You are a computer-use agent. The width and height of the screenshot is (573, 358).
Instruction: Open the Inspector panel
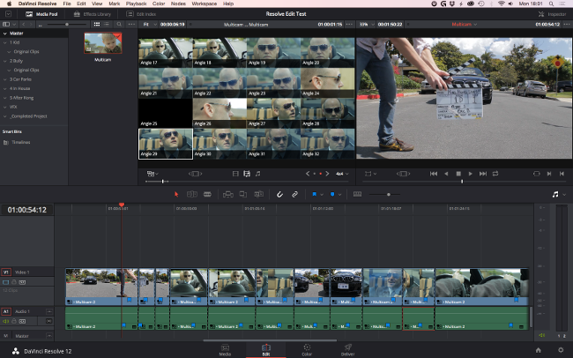pyautogui.click(x=552, y=14)
